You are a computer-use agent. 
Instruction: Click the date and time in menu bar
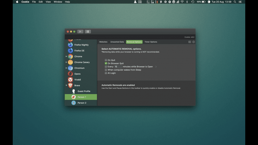[222, 2]
